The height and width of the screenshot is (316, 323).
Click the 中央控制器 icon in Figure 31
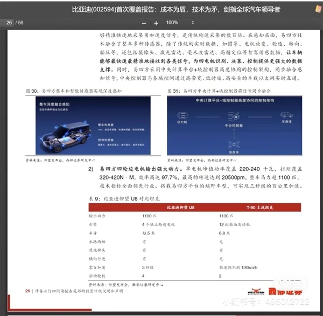[x=234, y=116]
